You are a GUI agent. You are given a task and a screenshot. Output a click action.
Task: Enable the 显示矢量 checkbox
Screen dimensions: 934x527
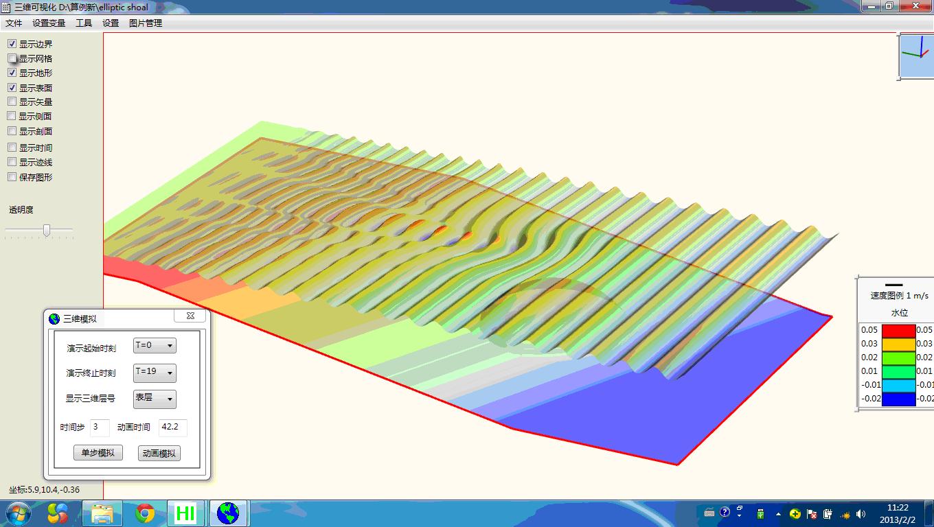click(x=12, y=102)
